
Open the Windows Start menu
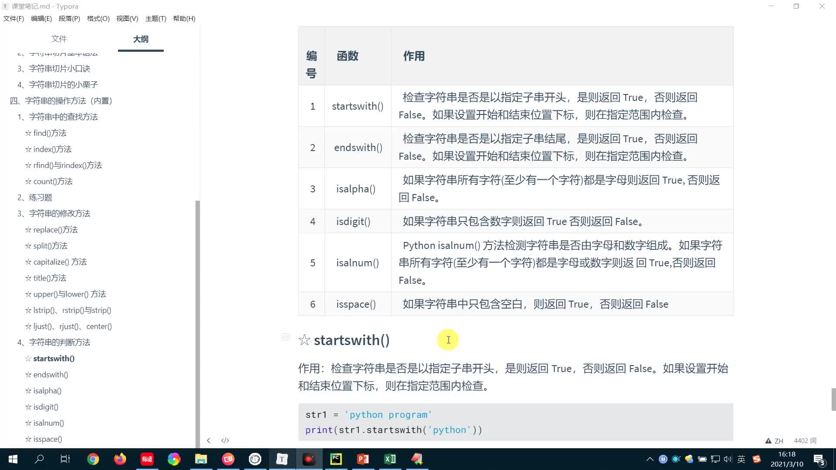click(13, 459)
